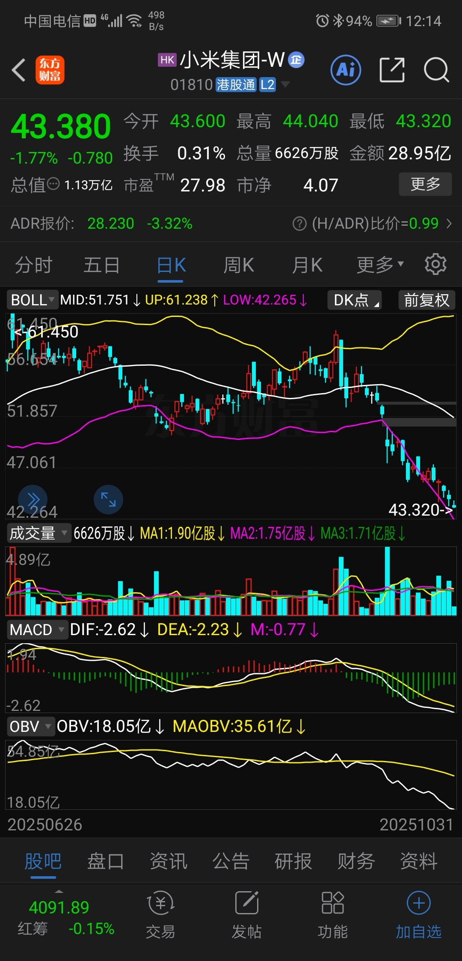Open the AI assistant icon
The image size is (462, 961).
tap(346, 70)
